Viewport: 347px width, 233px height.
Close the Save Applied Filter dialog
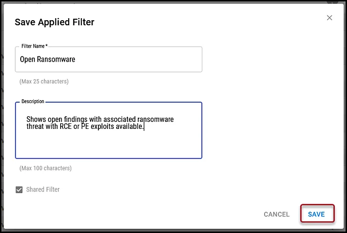pyautogui.click(x=329, y=18)
